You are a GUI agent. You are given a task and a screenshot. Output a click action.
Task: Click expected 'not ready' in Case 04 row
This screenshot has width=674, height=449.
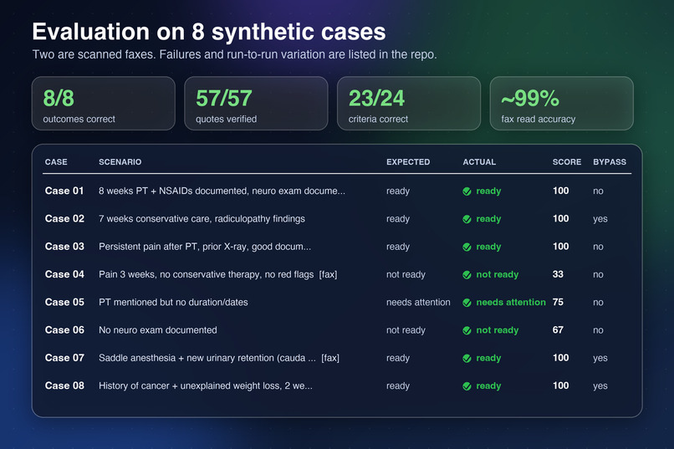406,274
